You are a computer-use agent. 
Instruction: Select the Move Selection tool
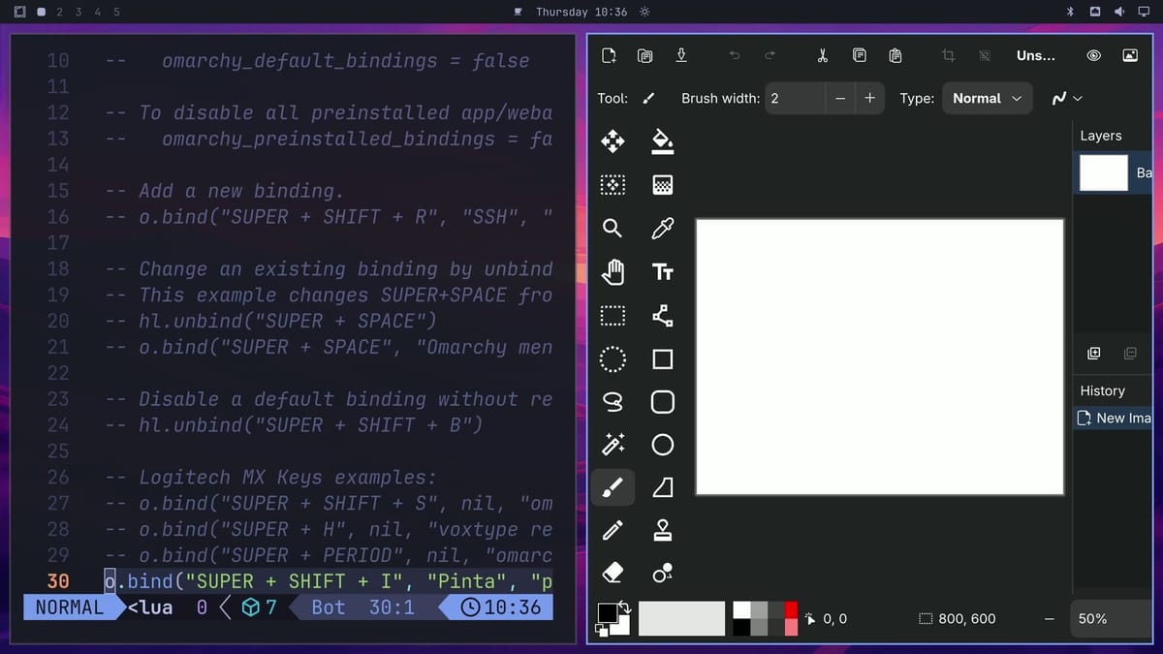point(613,185)
